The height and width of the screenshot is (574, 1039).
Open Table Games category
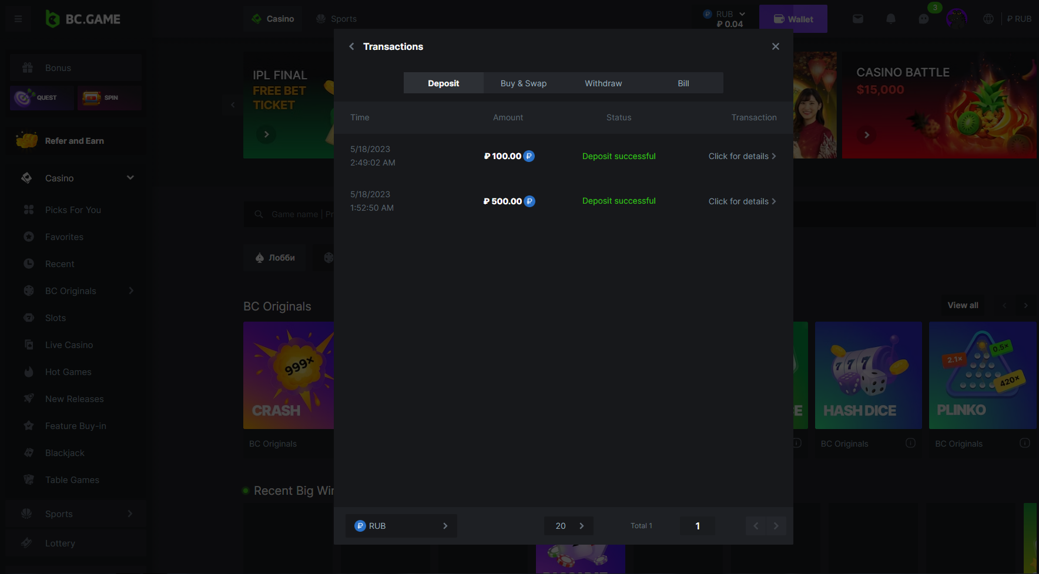tap(72, 480)
